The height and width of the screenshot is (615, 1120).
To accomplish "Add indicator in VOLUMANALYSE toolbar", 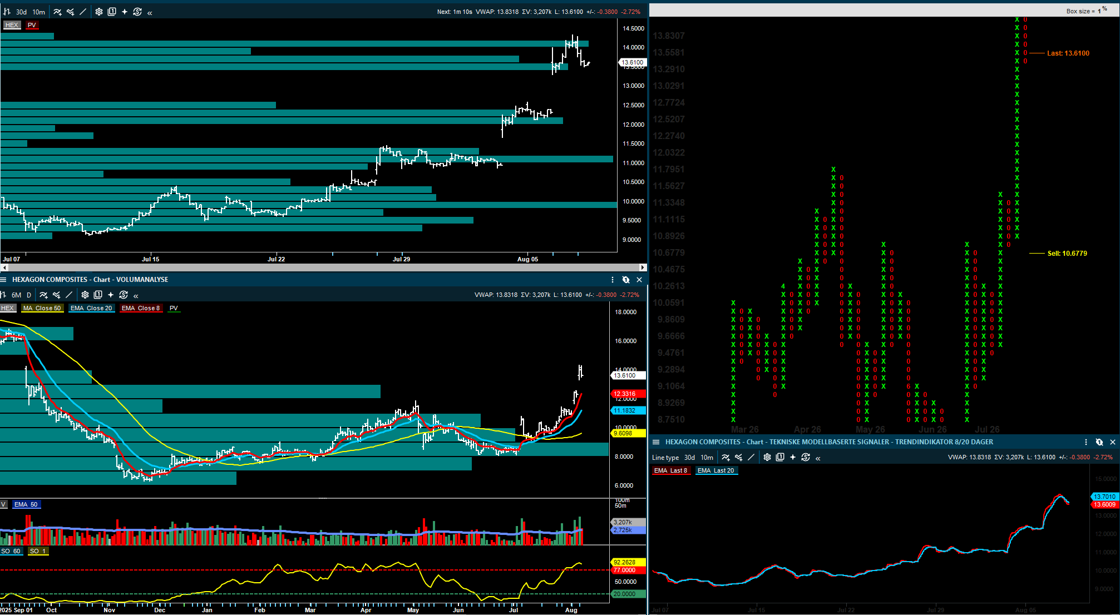I will [43, 295].
